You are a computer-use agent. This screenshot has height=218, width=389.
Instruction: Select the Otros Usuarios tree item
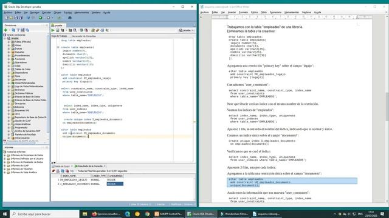point(22,138)
